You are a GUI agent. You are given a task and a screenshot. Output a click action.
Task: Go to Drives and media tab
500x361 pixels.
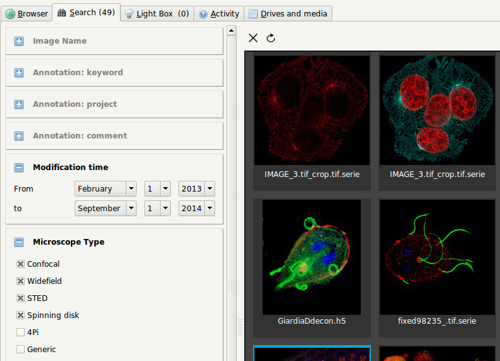click(288, 13)
